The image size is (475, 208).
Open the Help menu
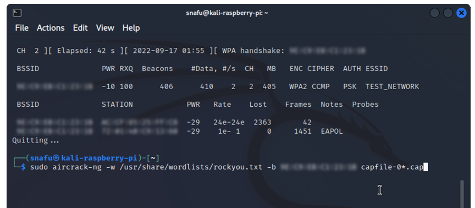point(131,28)
